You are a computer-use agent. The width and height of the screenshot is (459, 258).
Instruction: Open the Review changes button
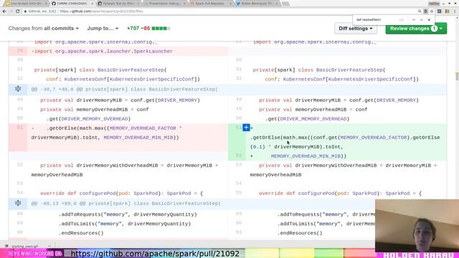point(416,29)
